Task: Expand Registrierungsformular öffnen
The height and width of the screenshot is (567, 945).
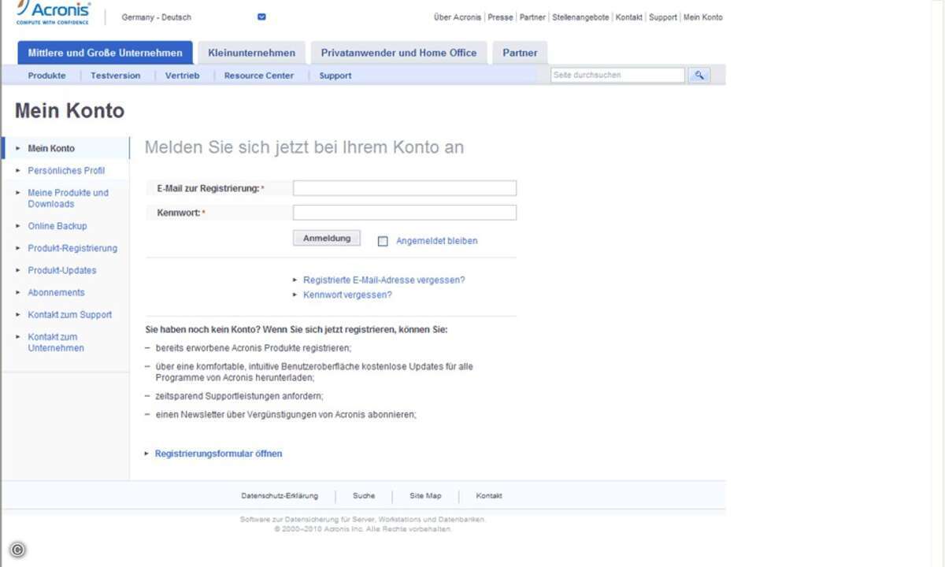Action: coord(218,454)
